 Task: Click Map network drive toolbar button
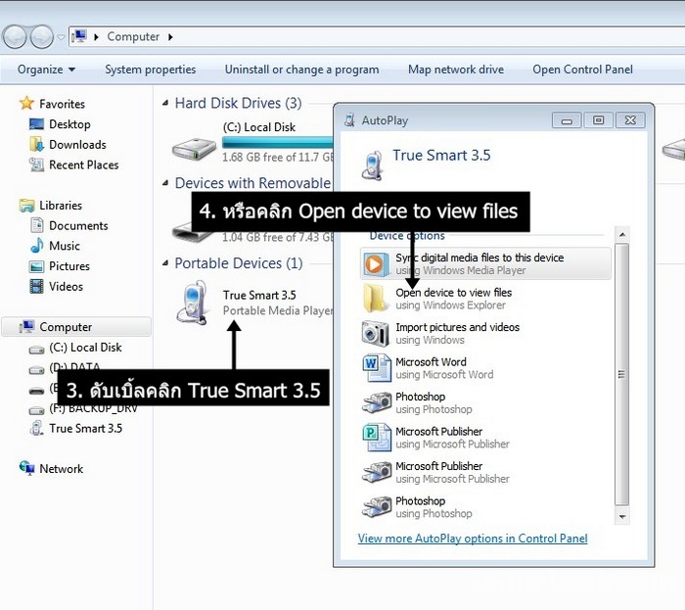456,70
